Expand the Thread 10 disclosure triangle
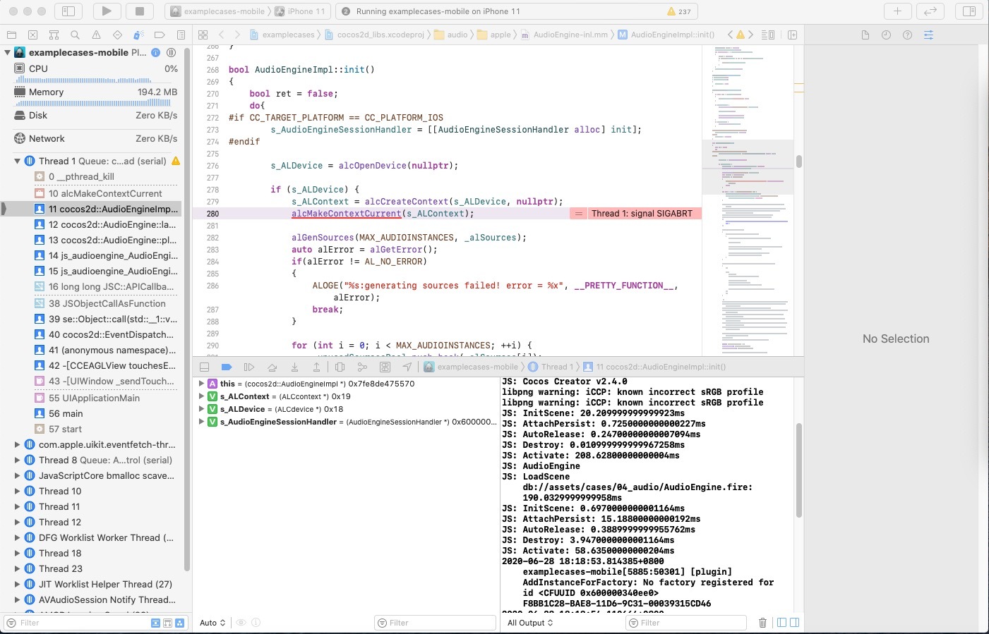The image size is (989, 634). point(17,491)
